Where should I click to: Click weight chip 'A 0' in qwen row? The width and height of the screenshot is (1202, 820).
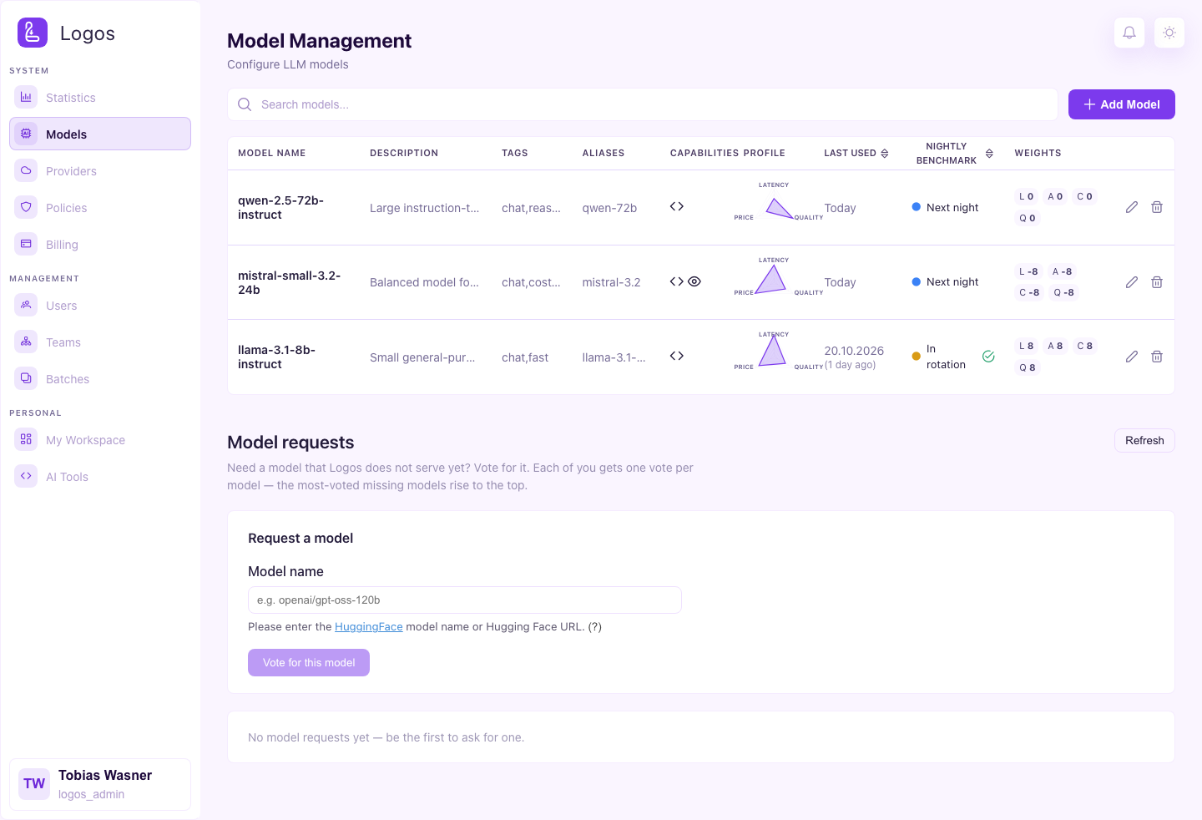point(1056,196)
